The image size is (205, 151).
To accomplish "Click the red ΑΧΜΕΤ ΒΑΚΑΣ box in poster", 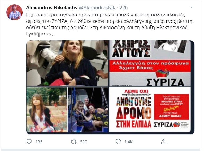I will click(171, 107).
